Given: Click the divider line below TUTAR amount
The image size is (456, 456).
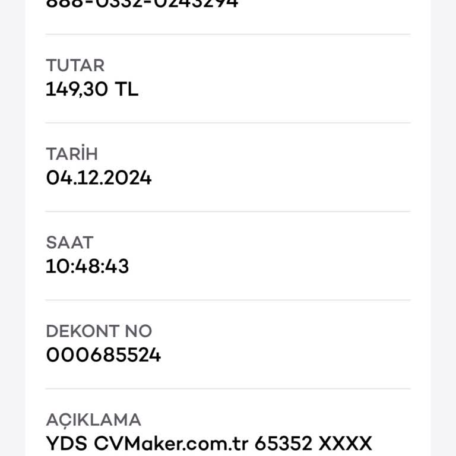Looking at the screenshot, I should (x=228, y=123).
